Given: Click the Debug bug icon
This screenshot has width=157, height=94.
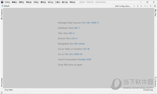Looking at the screenshot, I should (138, 6).
